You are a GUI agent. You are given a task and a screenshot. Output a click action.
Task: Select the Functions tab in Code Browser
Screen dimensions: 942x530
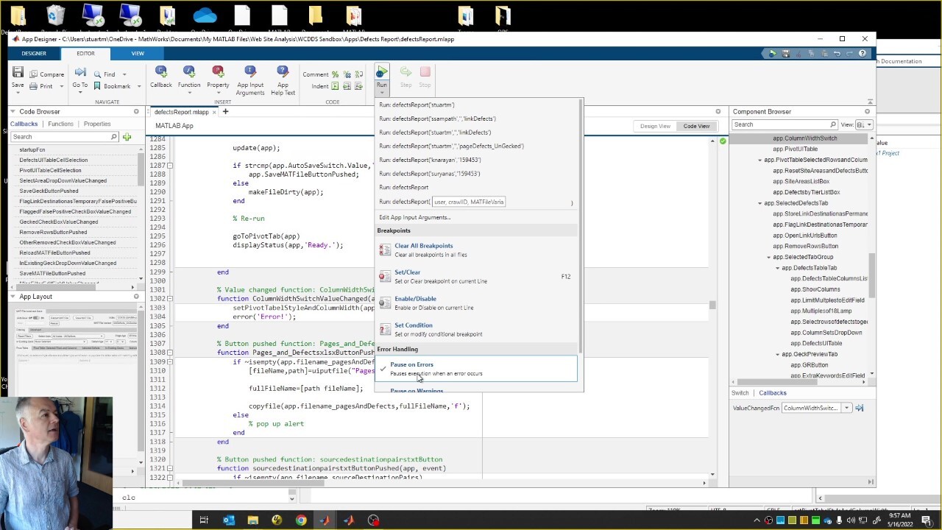60,124
